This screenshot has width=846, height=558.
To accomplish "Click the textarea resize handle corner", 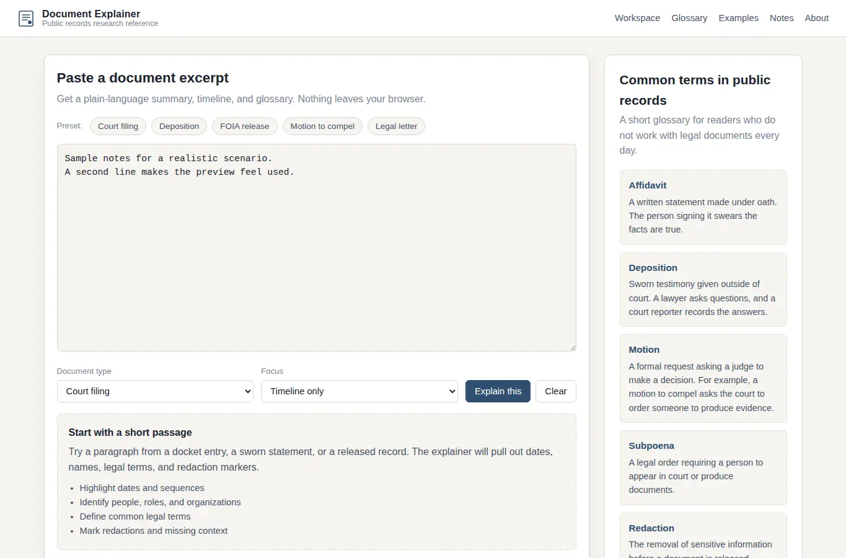I will 572,347.
